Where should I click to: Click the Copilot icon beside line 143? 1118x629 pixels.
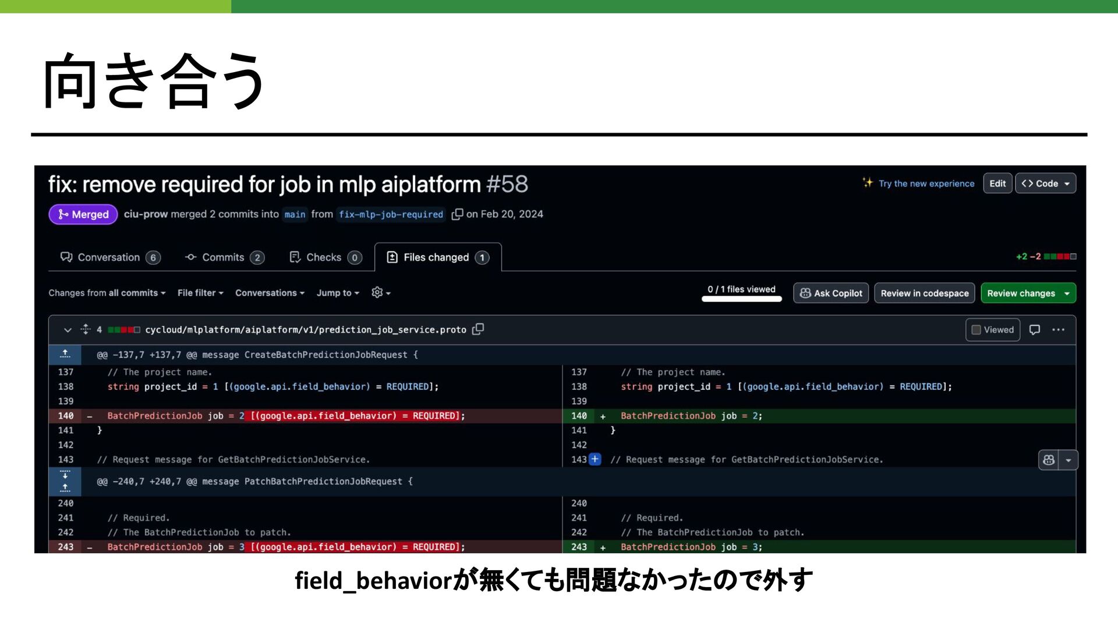tap(1048, 460)
